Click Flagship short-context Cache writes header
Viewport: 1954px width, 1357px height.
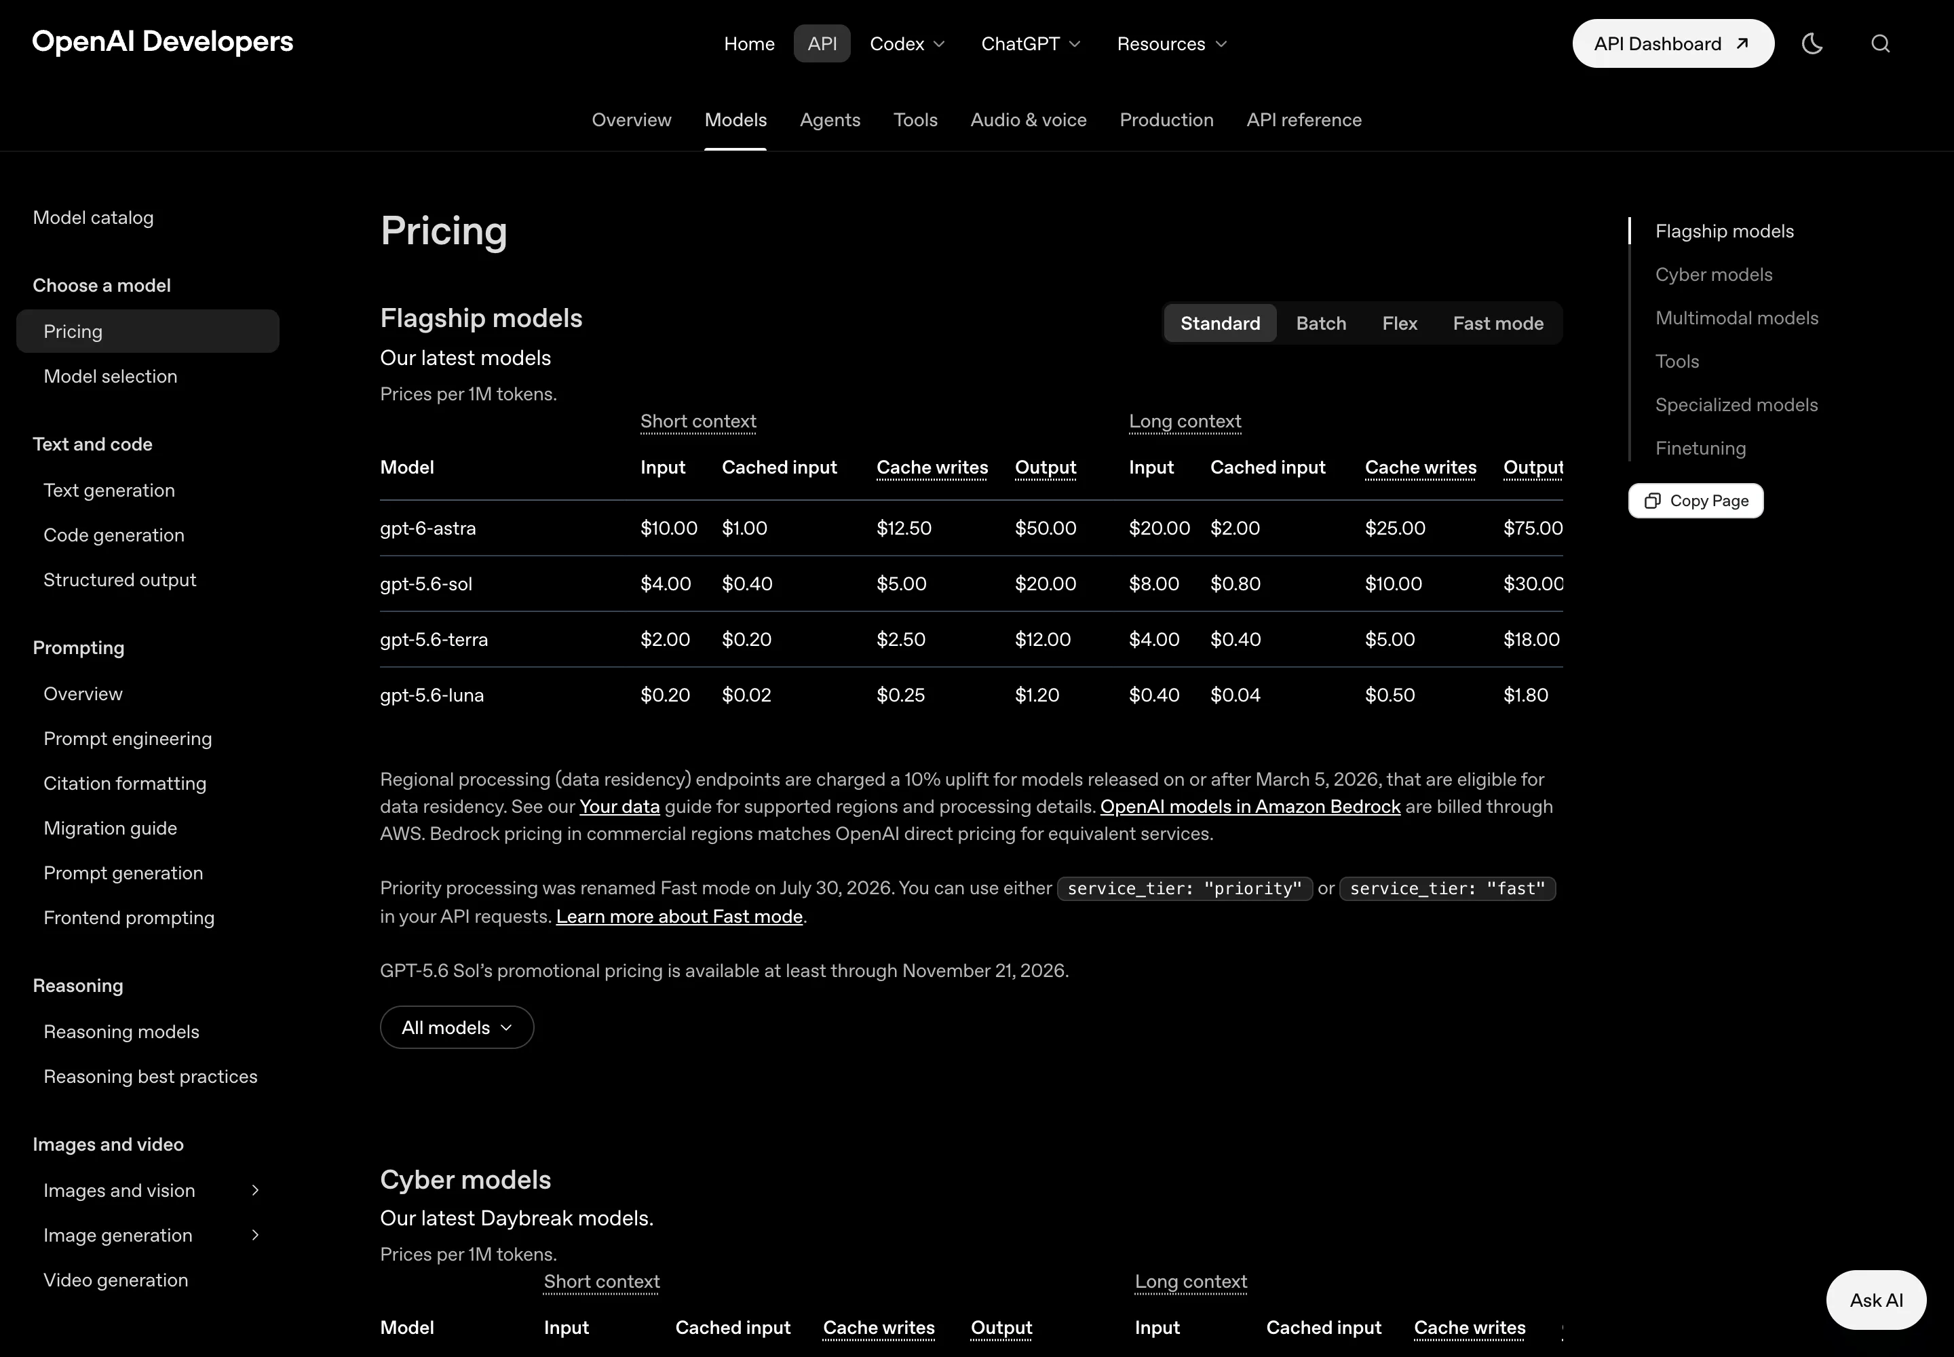[x=932, y=467]
